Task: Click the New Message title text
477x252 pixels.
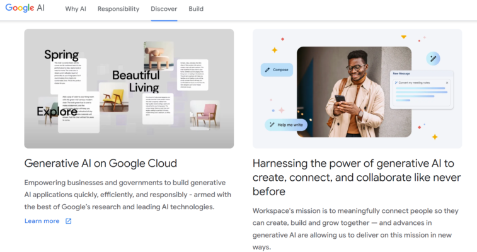Action: 401,74
